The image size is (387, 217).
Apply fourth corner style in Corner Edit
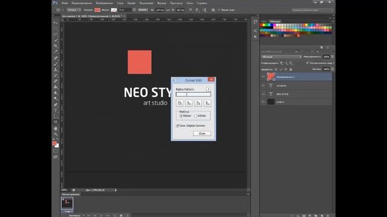[207, 103]
